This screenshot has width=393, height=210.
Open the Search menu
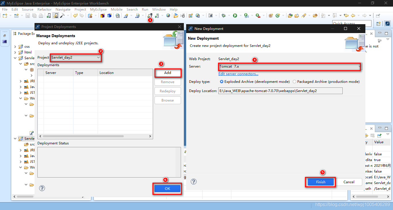[x=132, y=9]
